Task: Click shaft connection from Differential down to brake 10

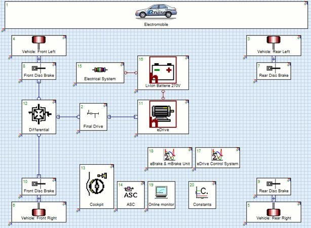Action: tap(39, 156)
